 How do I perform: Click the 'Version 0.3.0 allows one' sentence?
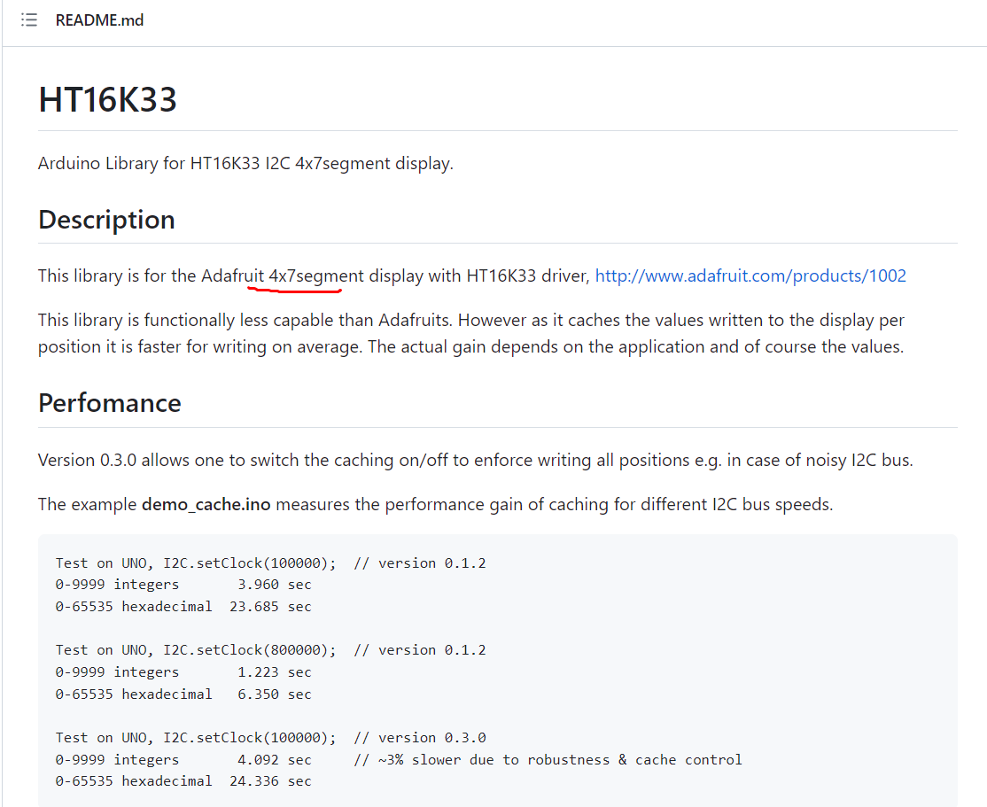[475, 460]
